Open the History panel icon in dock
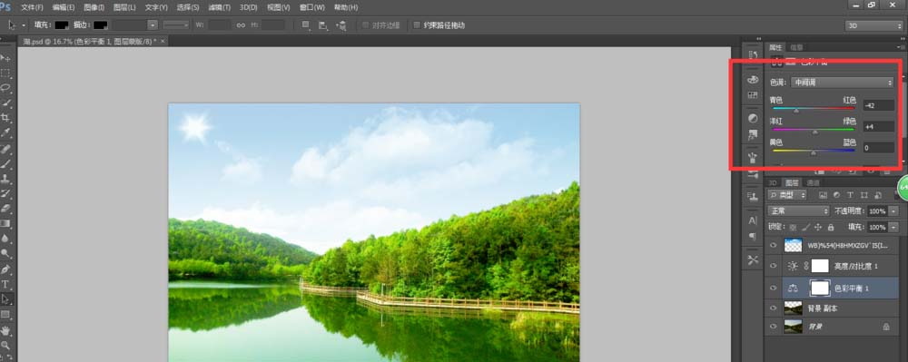 pos(752,55)
